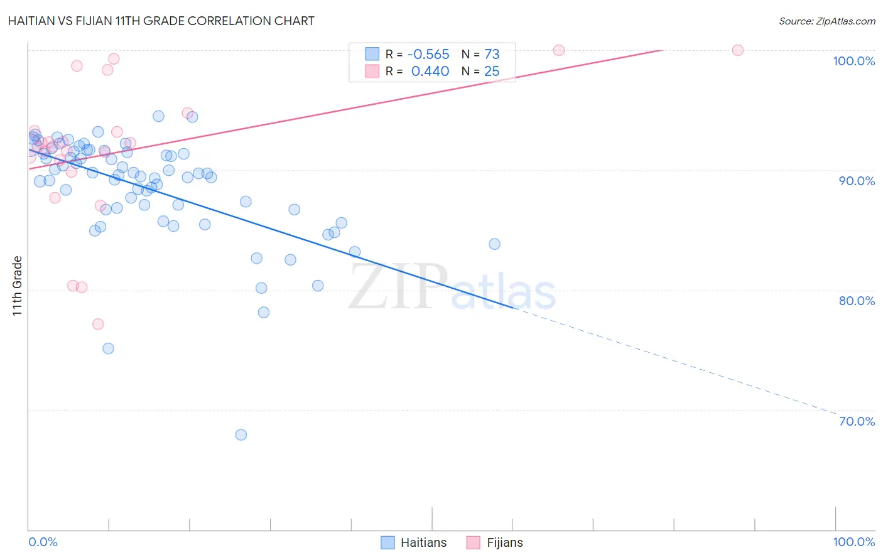
Task: Click the 80.0% y-axis label
Action: point(857,301)
